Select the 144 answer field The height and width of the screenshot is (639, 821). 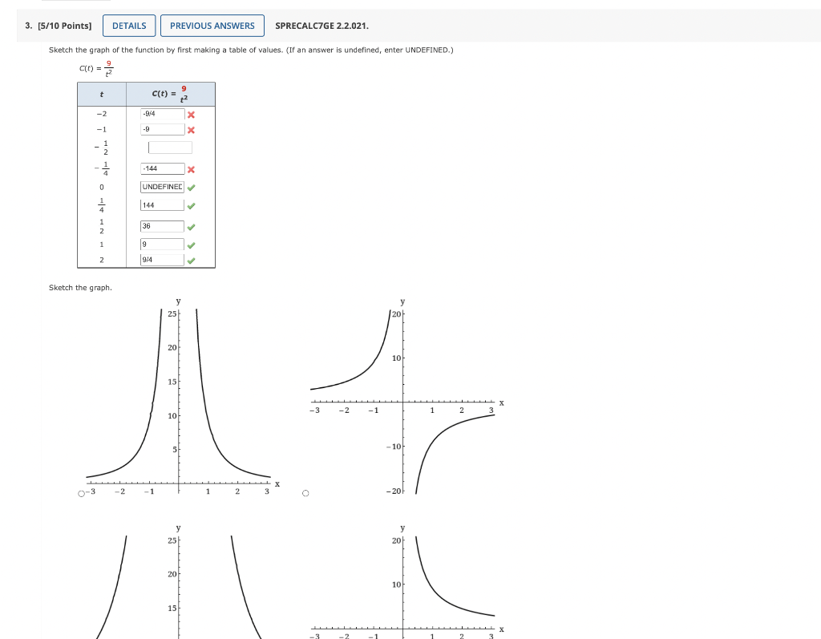point(161,205)
